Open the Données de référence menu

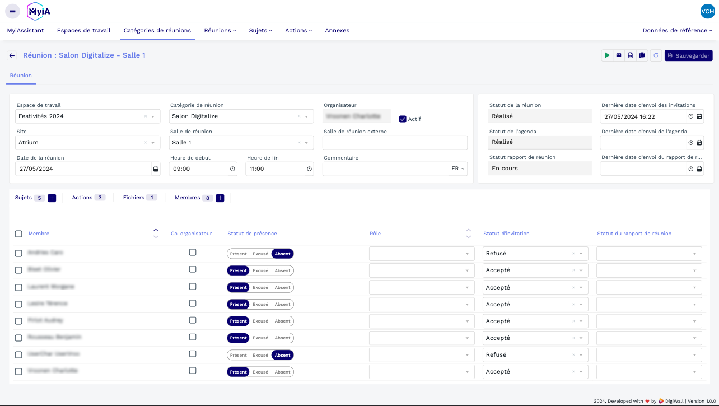click(x=677, y=31)
